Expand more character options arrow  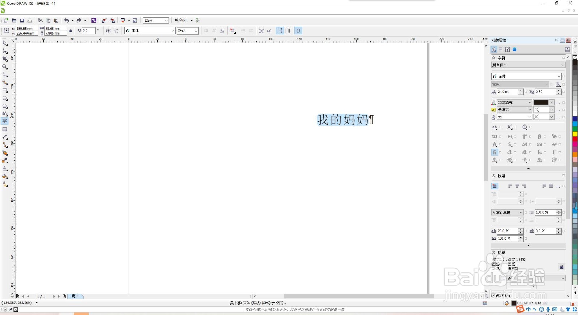coord(528,169)
